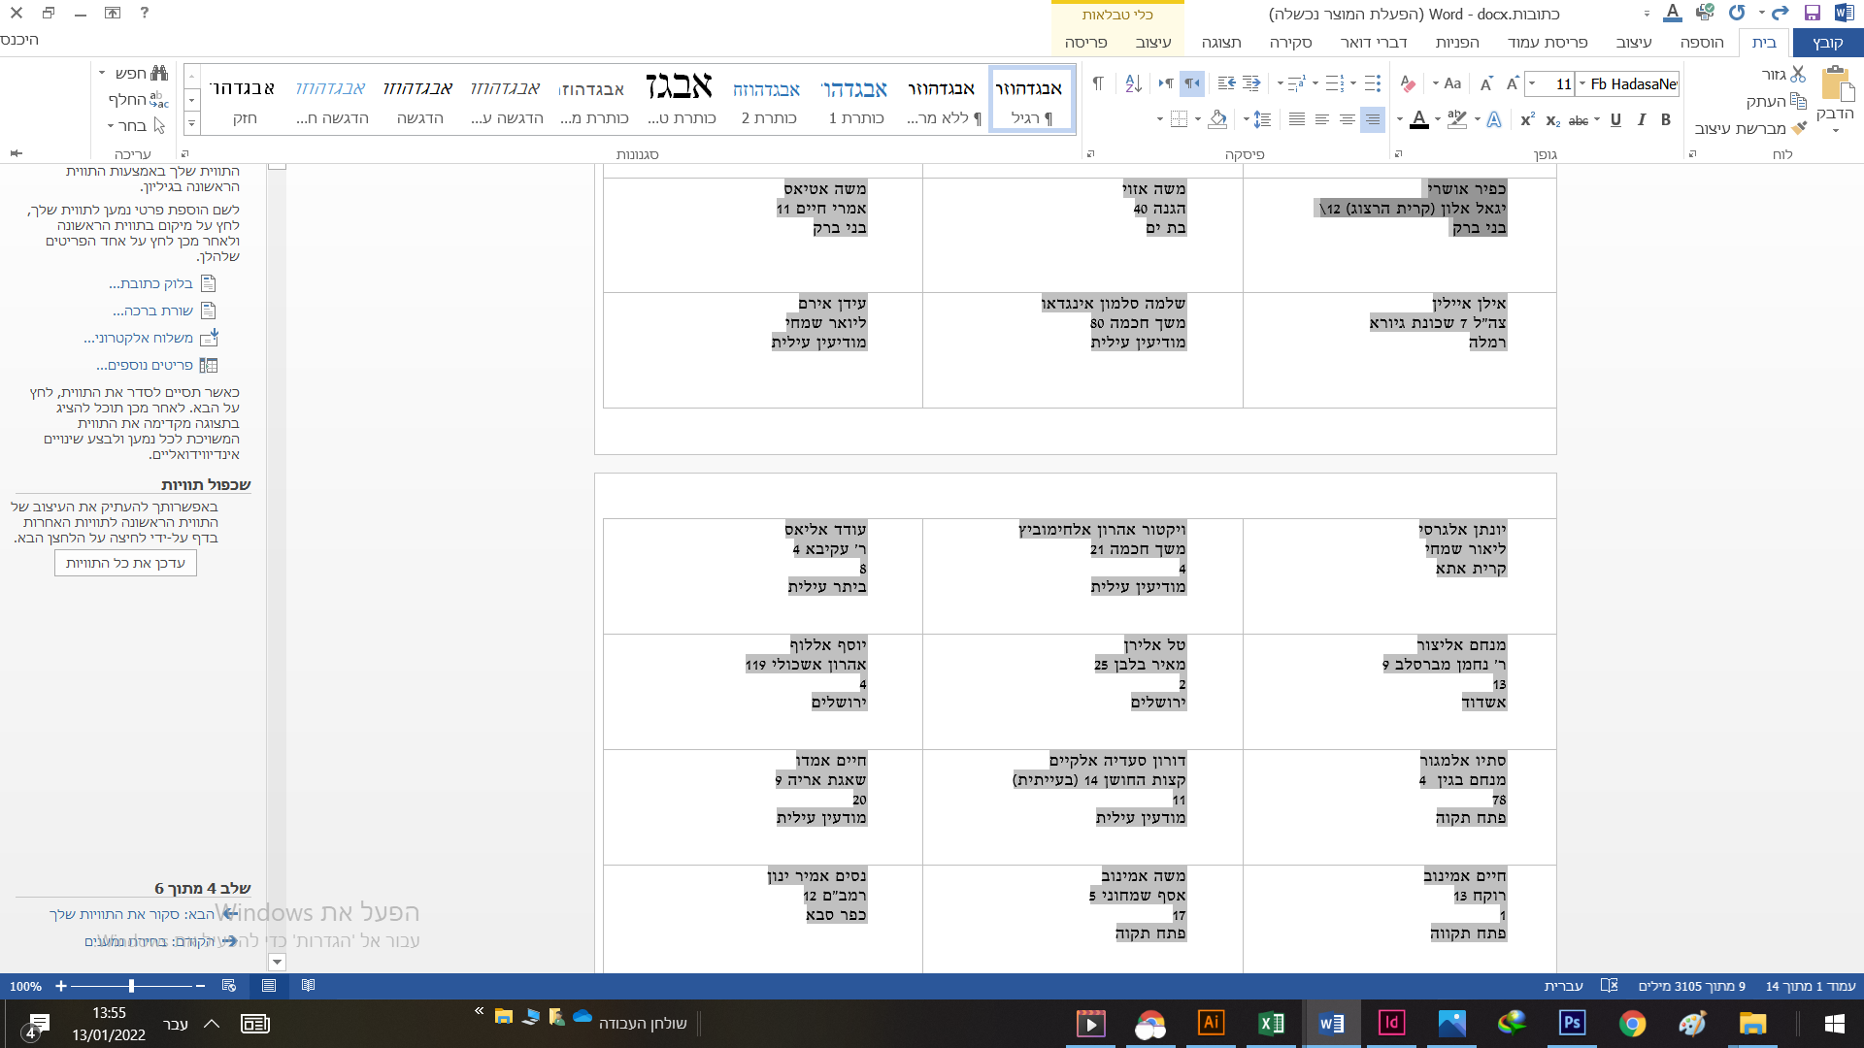Viewport: 1864px width, 1048px height.
Task: Open Excel from the taskbar
Action: click(1271, 1024)
